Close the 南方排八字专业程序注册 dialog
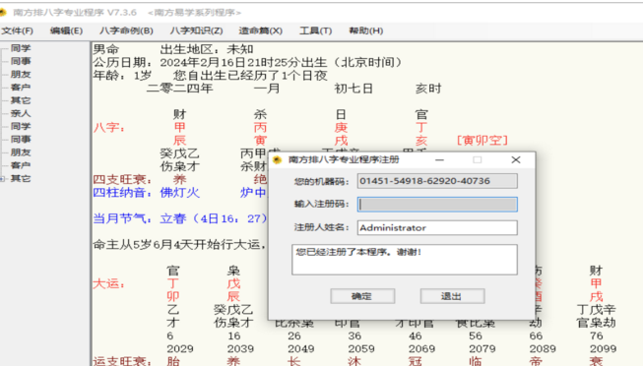The height and width of the screenshot is (366, 643). coord(516,159)
